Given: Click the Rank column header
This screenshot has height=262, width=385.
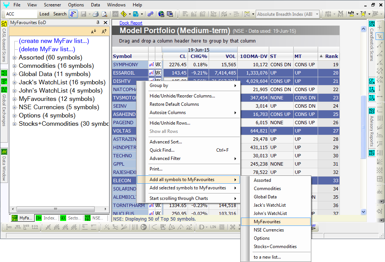Looking at the screenshot, I should (329, 56).
